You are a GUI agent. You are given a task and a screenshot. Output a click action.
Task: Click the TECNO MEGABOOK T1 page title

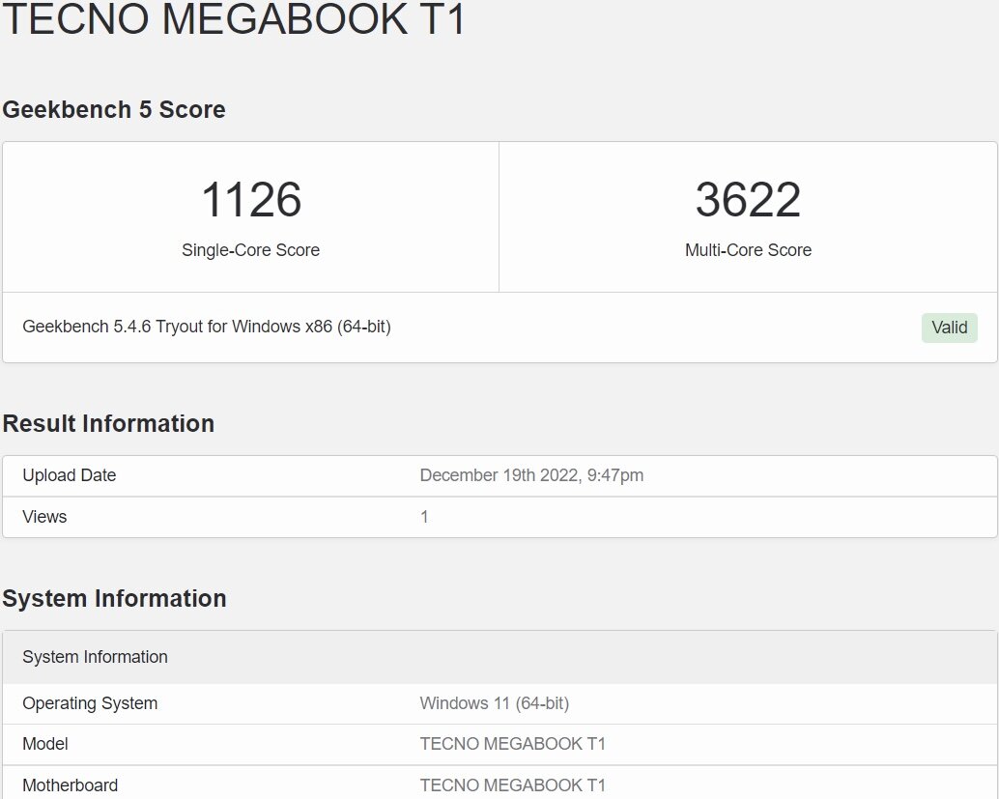[234, 17]
